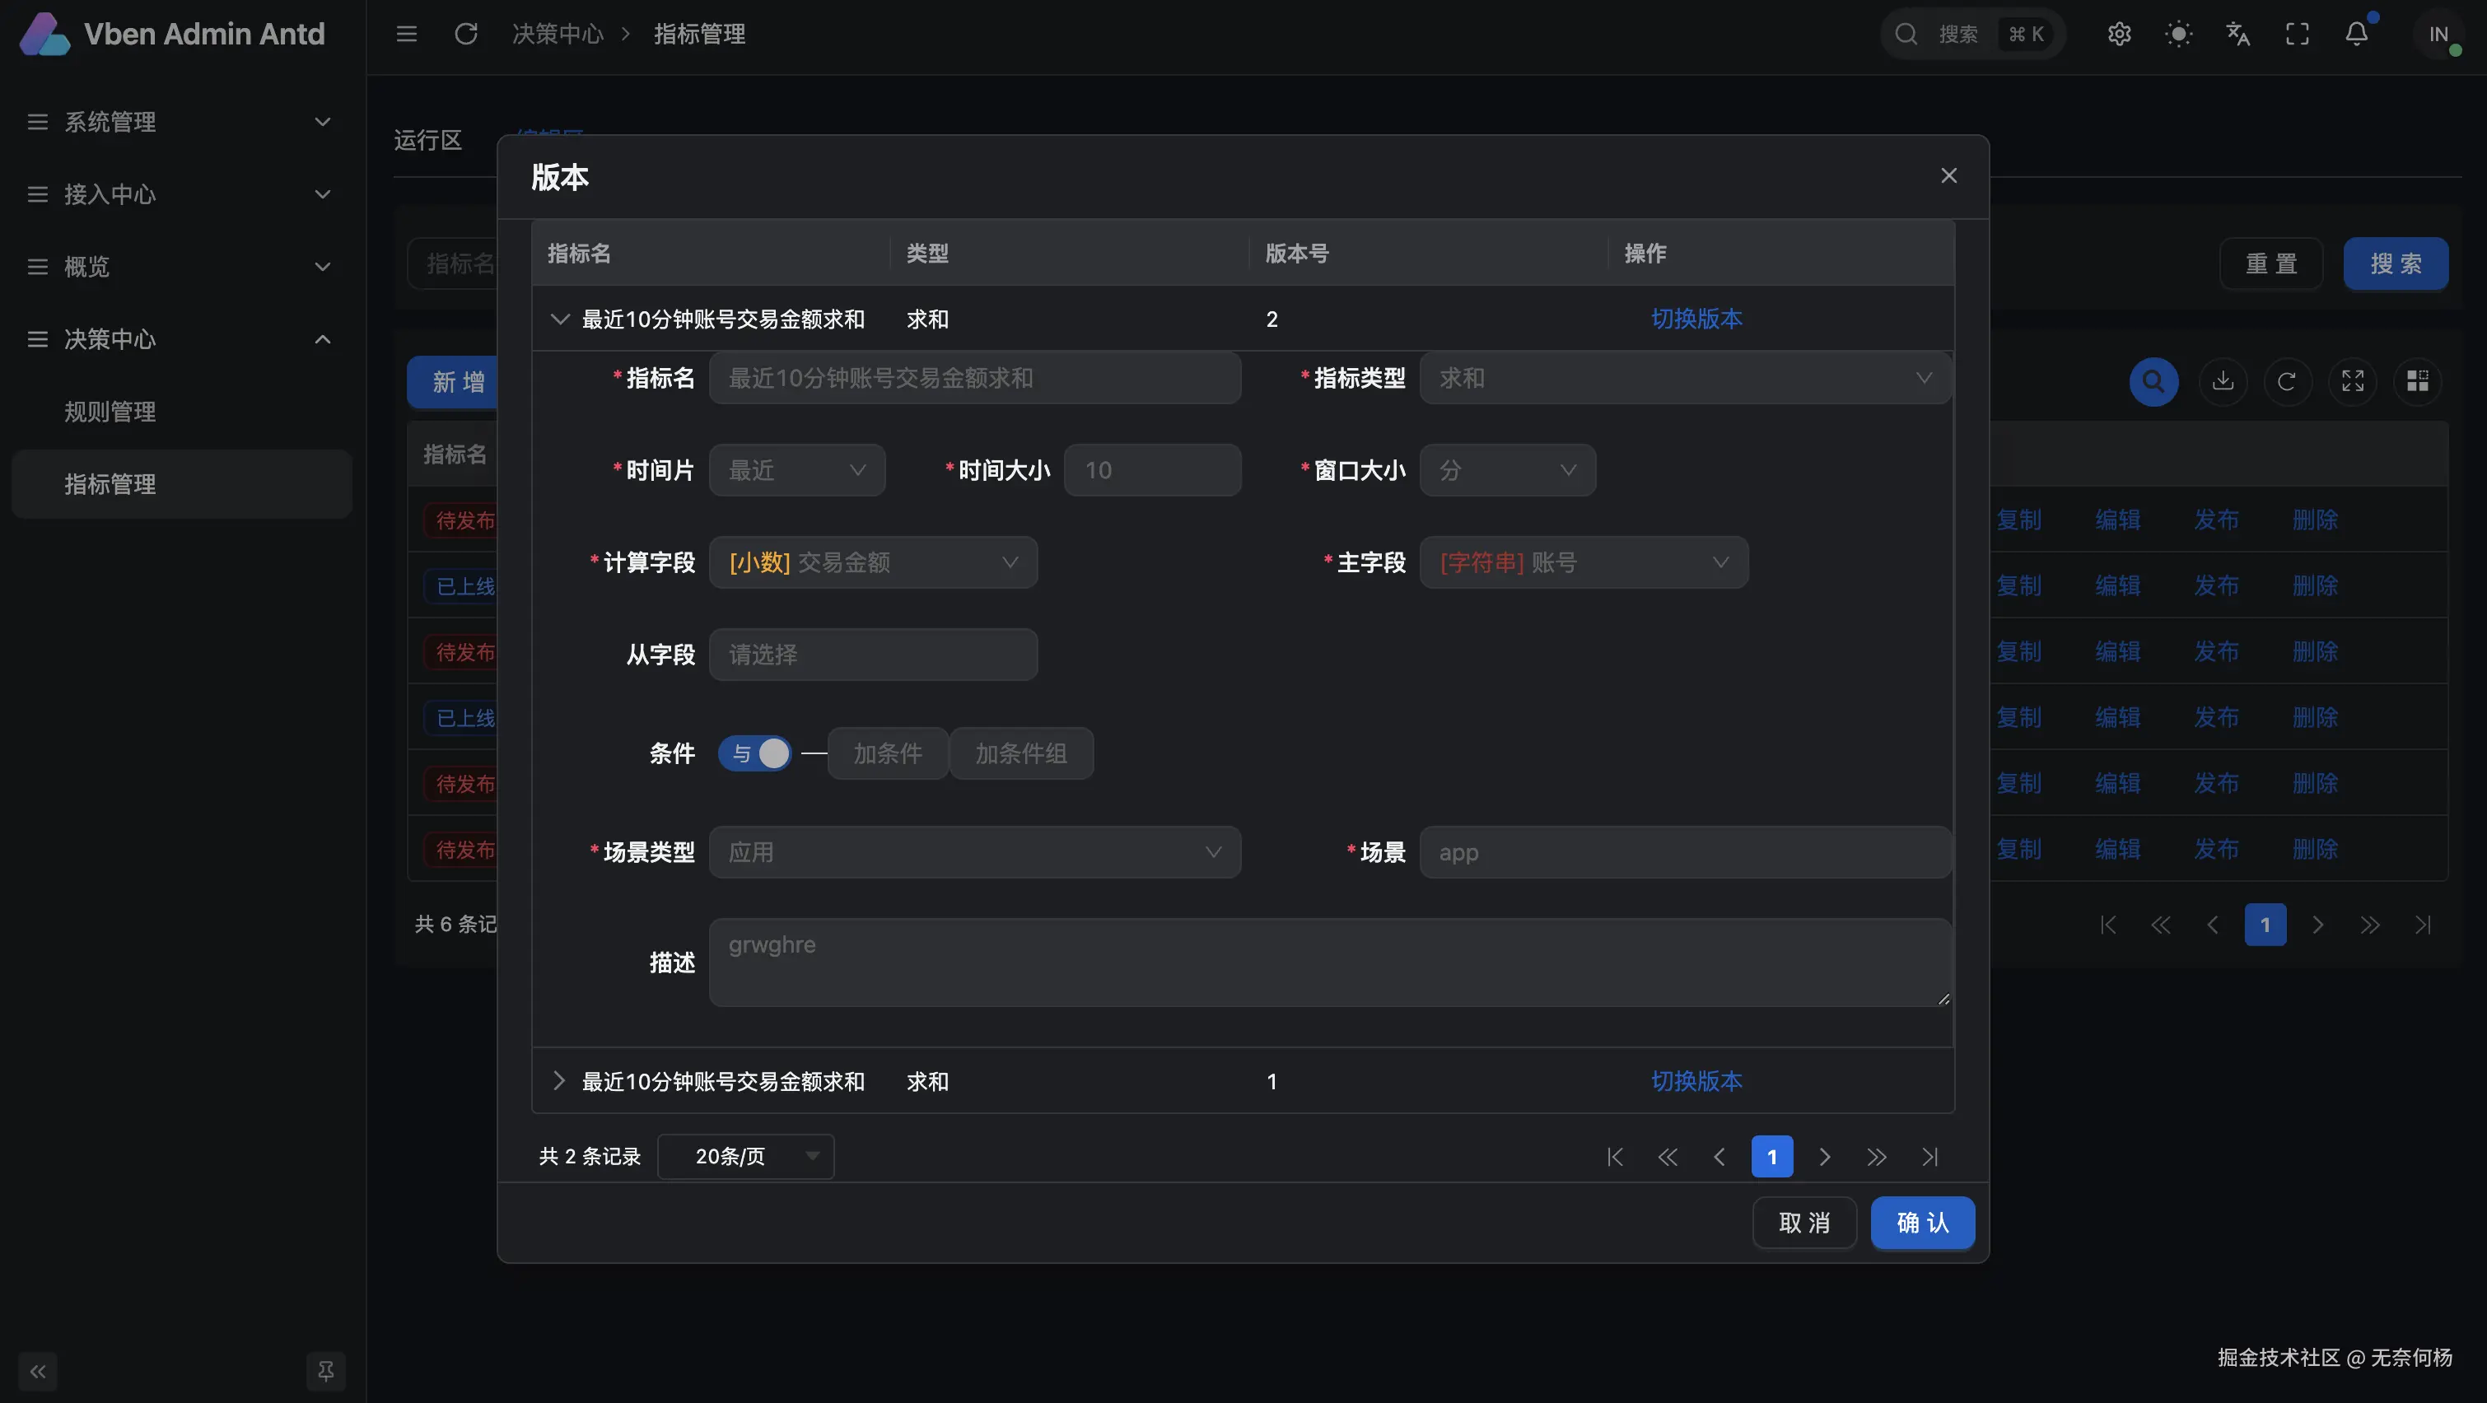The height and width of the screenshot is (1403, 2487).
Task: Open the 20条/页 page size dropdown
Action: 745,1156
